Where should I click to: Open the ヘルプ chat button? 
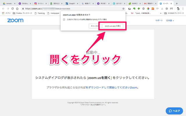click(x=174, y=111)
